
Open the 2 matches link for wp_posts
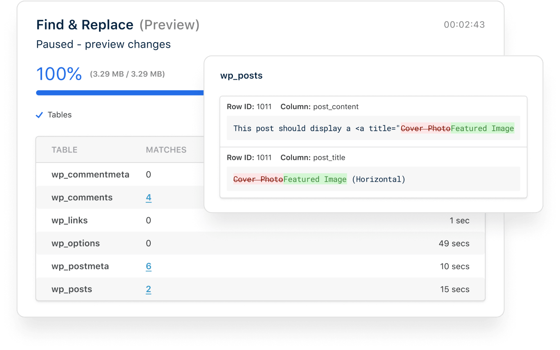coord(149,289)
